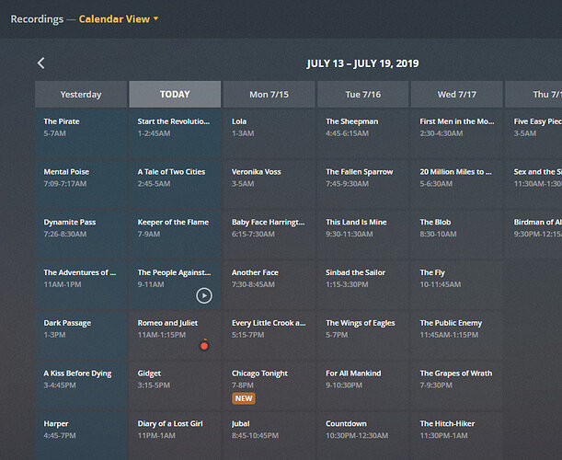Open Chicago Tonight 7-8PM entry
This screenshot has height=460, width=562.
coord(269,385)
